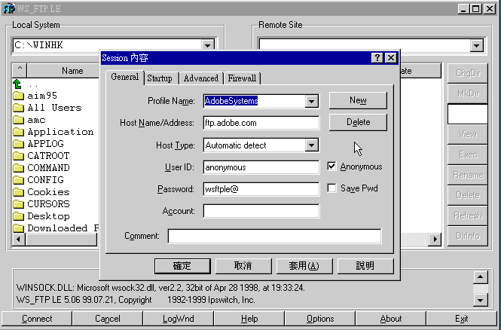Click the log window scroll down arrow
This screenshot has height=330, width=501.
480,300
